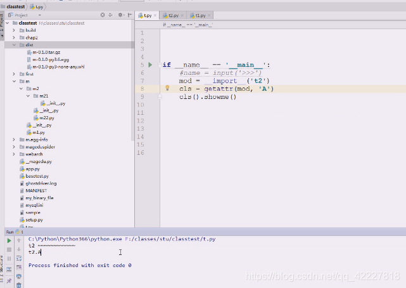Image resolution: width=406 pixels, height=288 pixels.
Task: Click the Project tree vertical scrollbar
Action: click(133, 81)
